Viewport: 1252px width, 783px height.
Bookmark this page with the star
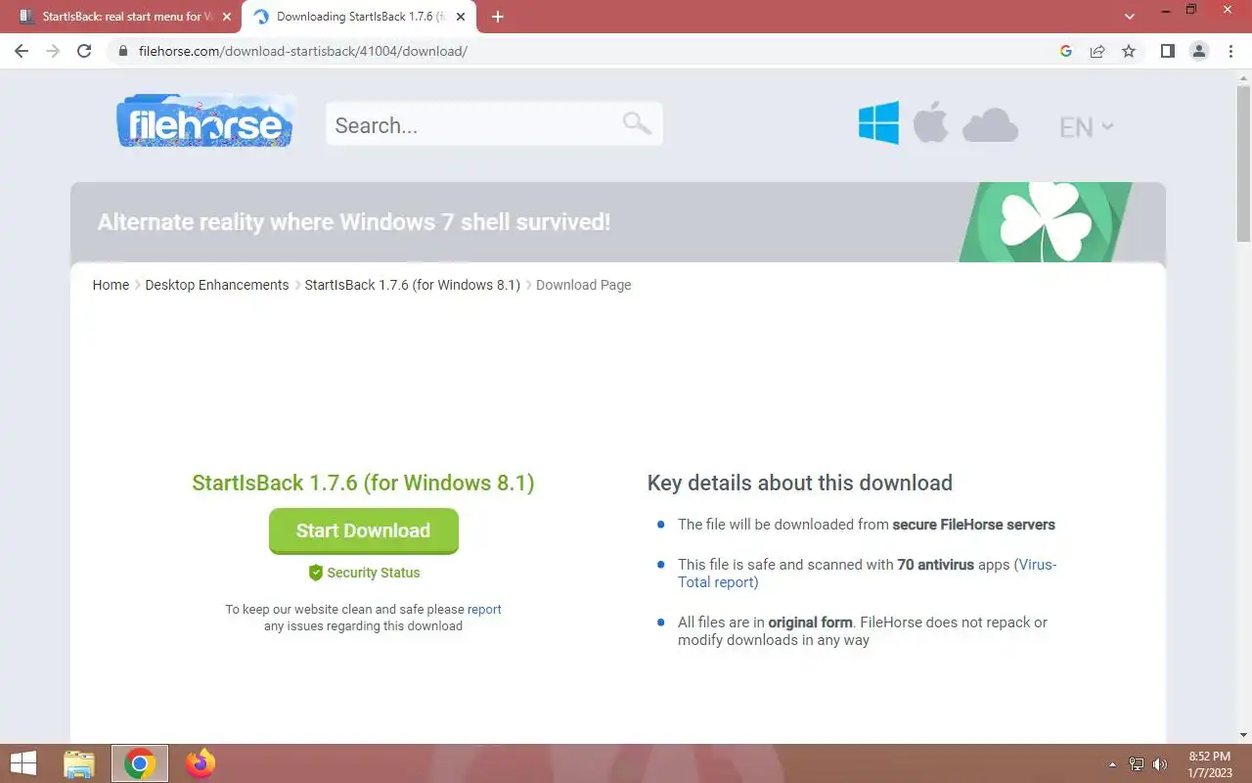tap(1129, 51)
